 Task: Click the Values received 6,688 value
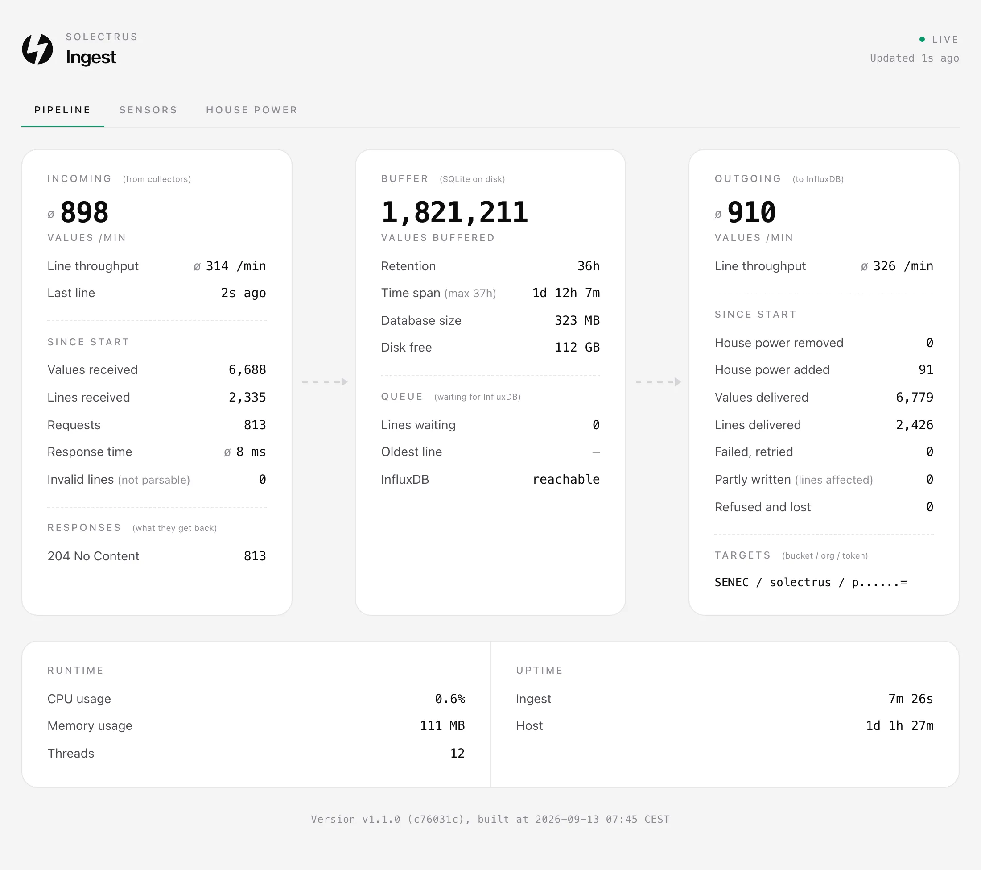click(x=247, y=370)
